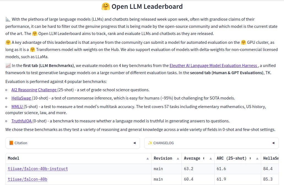Open the AI2 Reasoning Challenge link

pyautogui.click(x=34, y=90)
